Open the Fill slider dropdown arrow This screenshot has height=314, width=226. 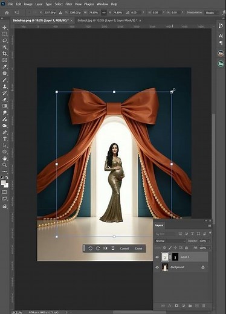210,248
